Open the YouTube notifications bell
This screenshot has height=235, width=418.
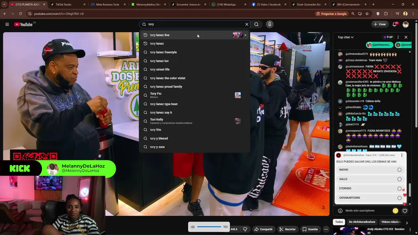coord(394,24)
